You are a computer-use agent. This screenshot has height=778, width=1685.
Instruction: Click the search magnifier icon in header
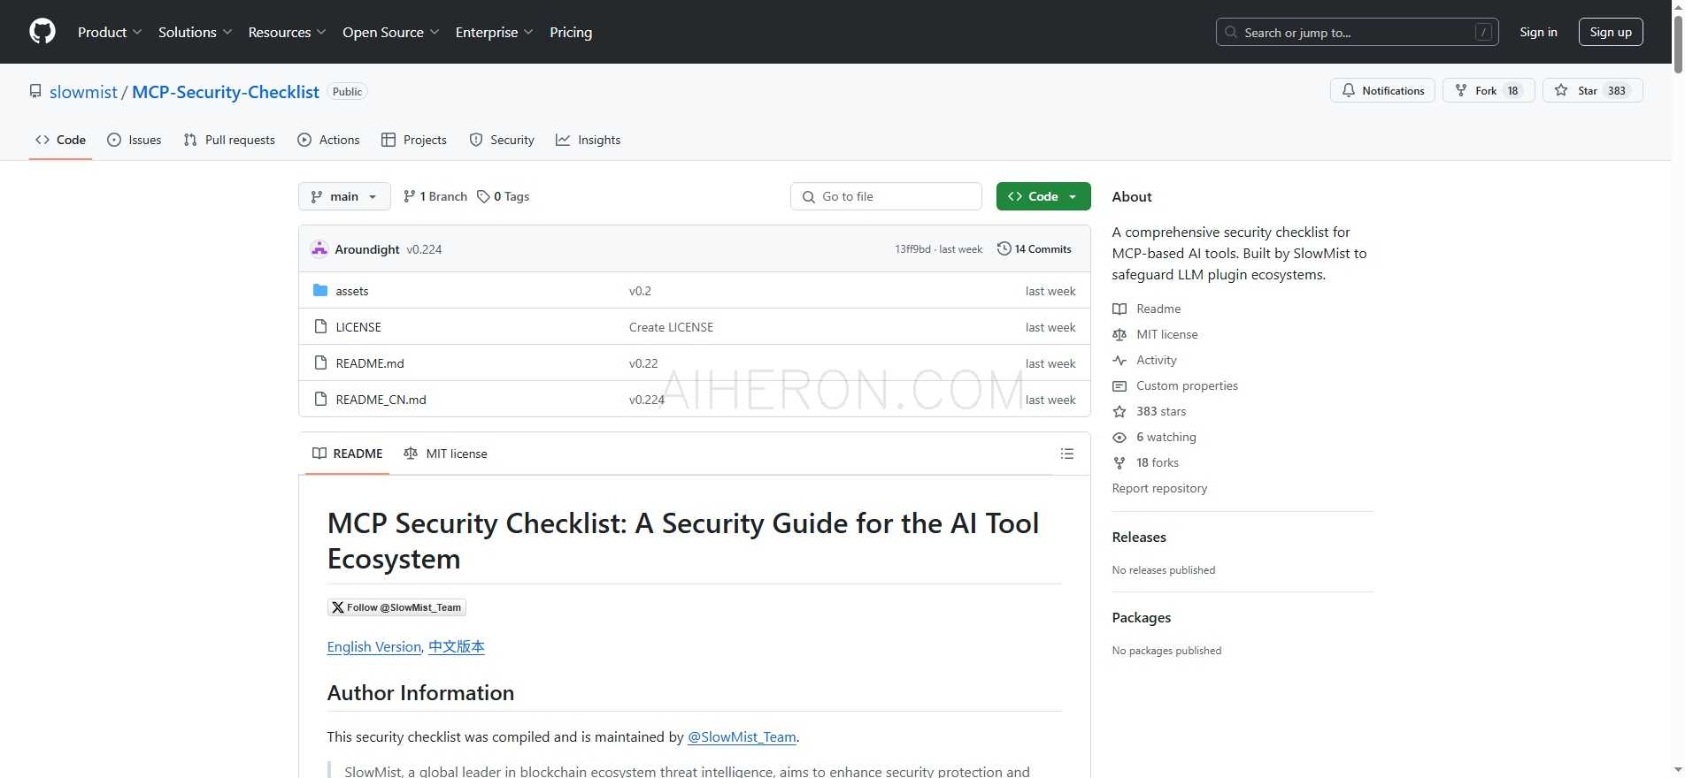[1231, 33]
